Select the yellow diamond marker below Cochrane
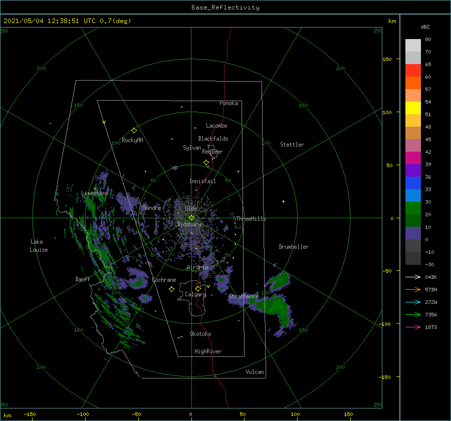This screenshot has height=421, width=451. (171, 289)
